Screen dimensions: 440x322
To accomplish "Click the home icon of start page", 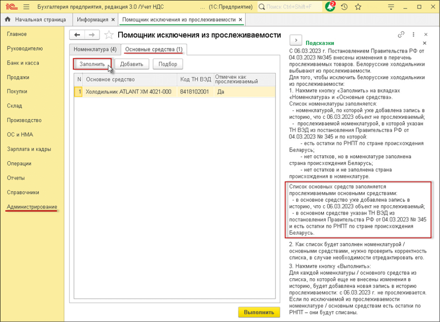I will click(x=8, y=19).
